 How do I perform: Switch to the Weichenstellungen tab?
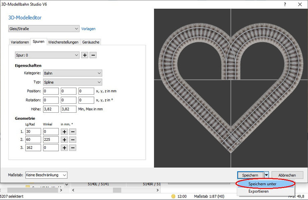pos(64,42)
